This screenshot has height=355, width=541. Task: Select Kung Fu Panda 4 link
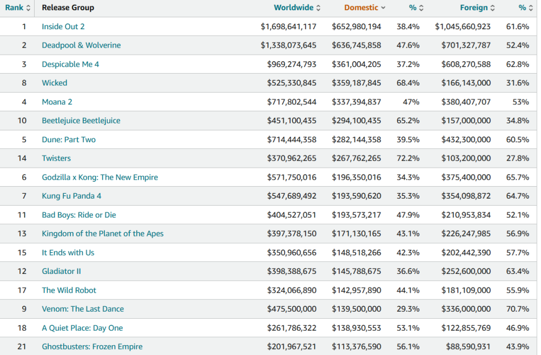[x=71, y=196]
